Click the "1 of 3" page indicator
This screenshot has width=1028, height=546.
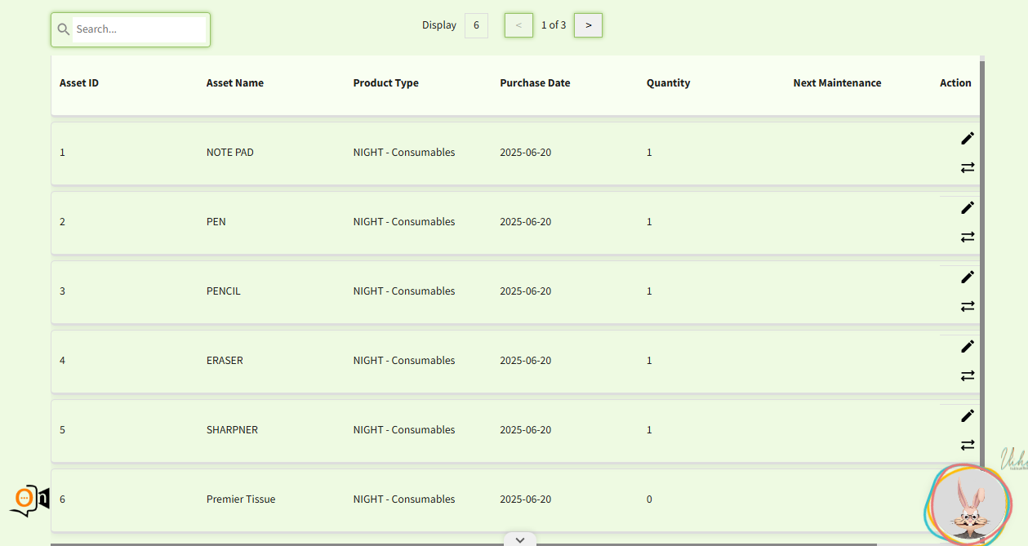click(554, 25)
